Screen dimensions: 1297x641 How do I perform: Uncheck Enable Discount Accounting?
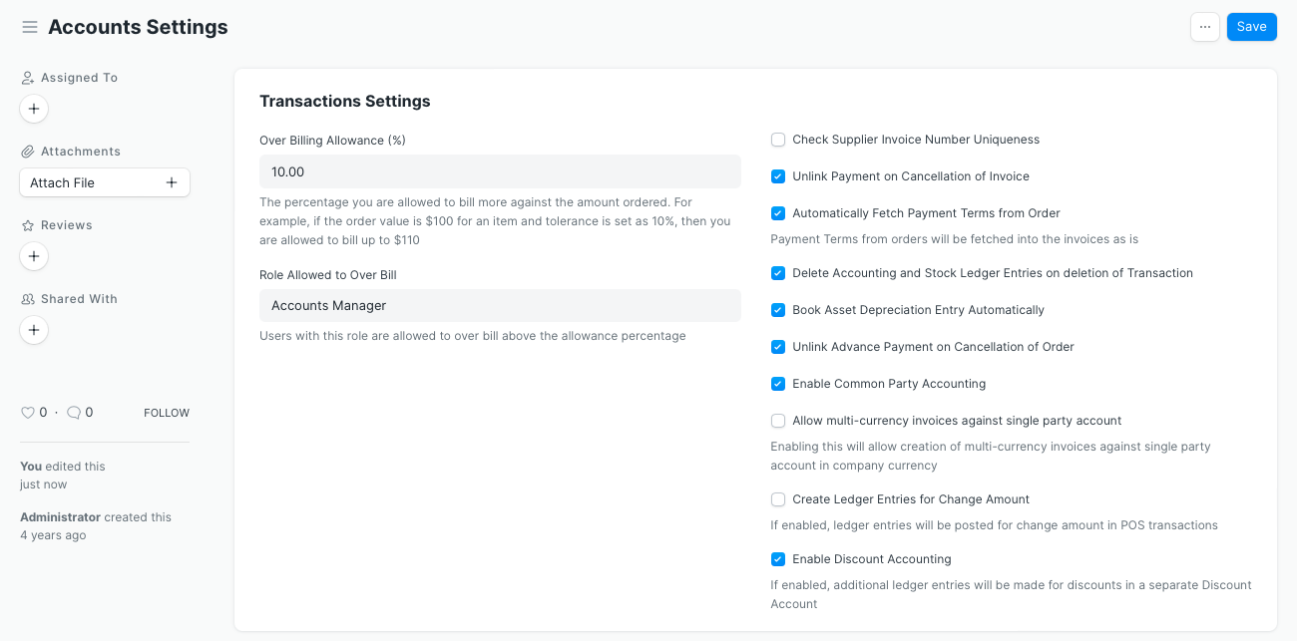click(778, 559)
